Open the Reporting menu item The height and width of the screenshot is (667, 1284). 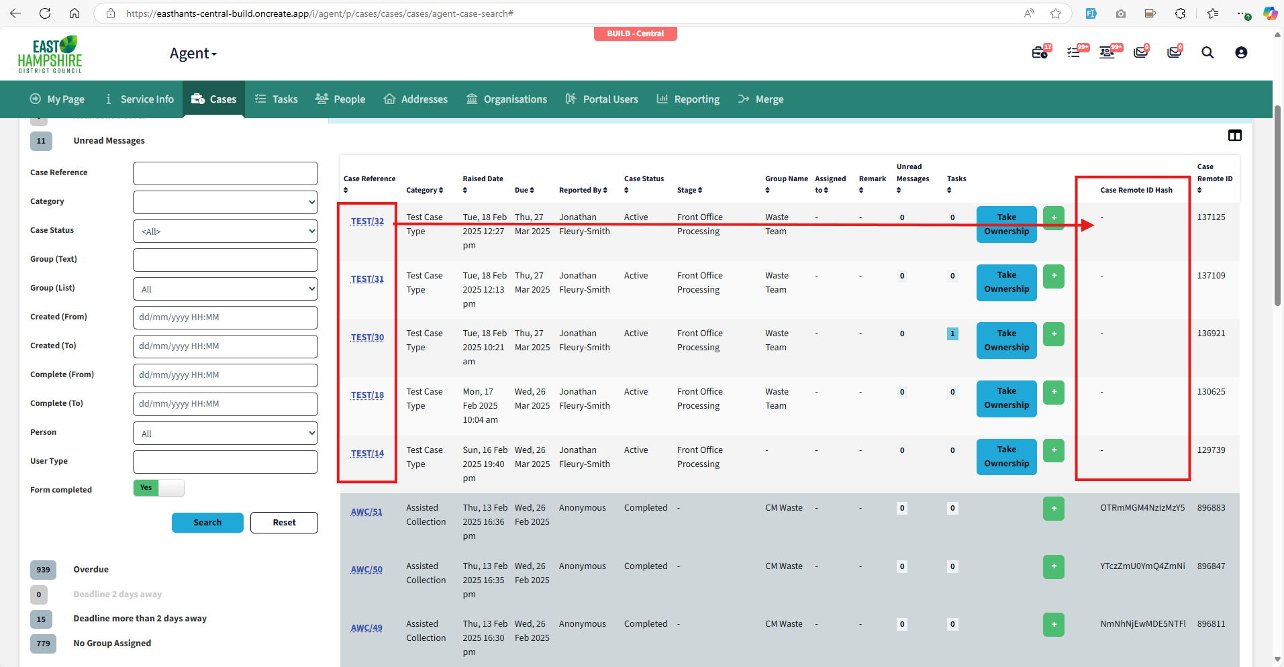coord(688,99)
